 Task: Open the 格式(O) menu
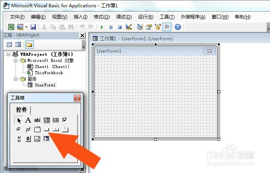click(x=101, y=17)
